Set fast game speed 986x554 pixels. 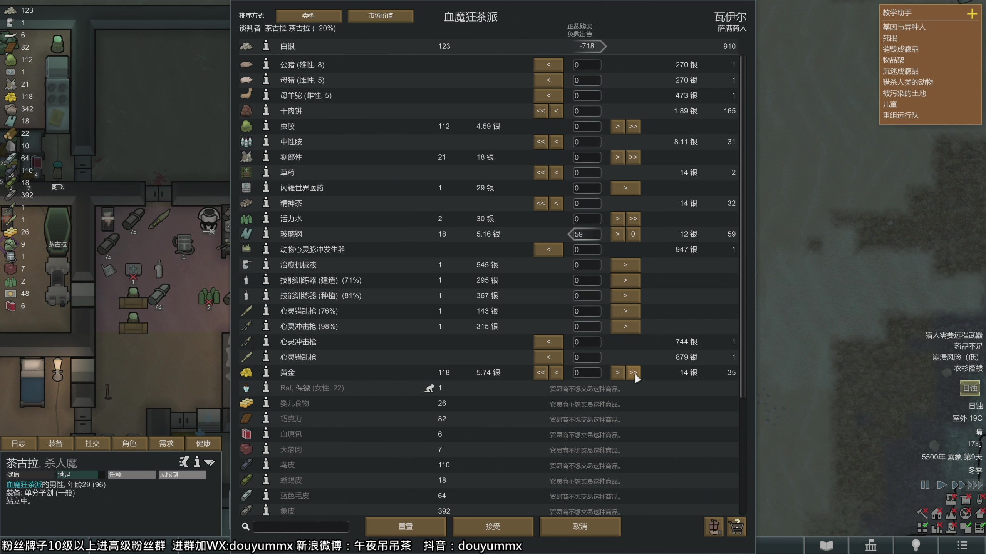pyautogui.click(x=958, y=485)
